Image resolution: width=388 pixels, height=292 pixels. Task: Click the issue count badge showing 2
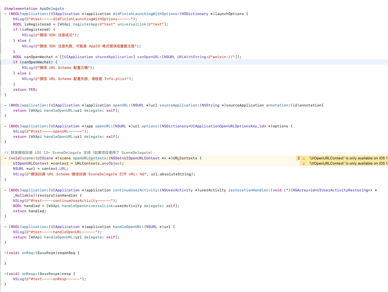click(299, 158)
